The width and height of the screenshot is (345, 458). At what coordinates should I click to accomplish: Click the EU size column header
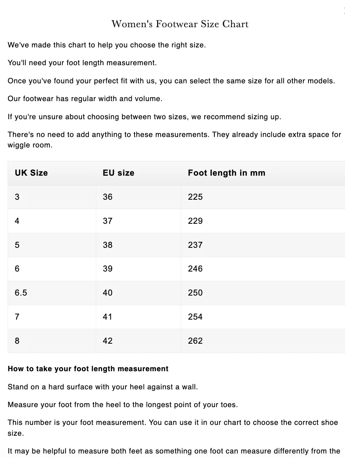(x=118, y=173)
